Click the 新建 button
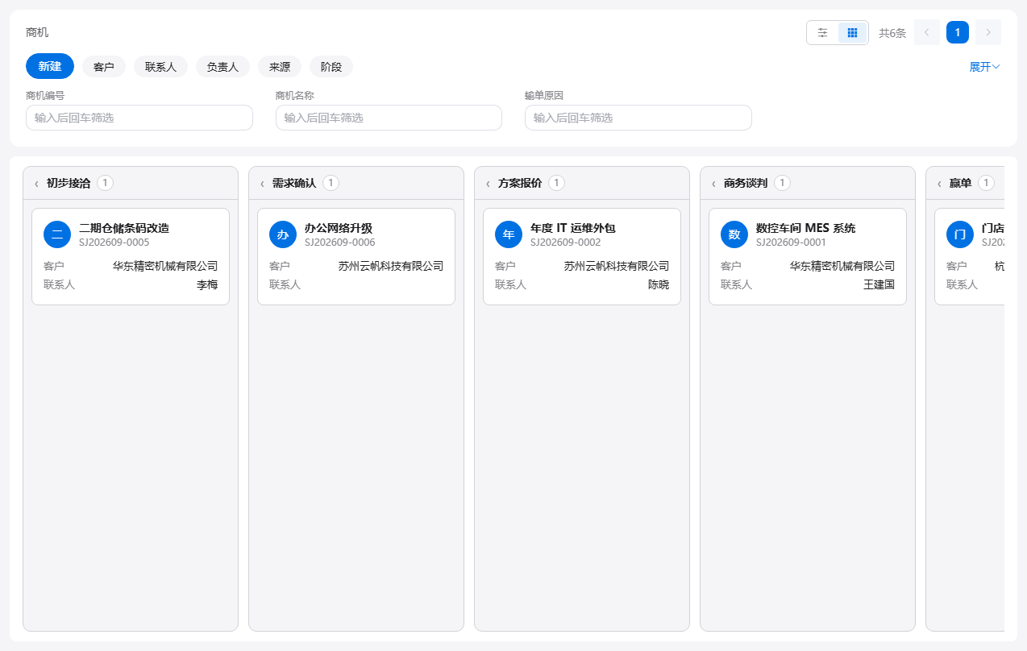The width and height of the screenshot is (1027, 651). pyautogui.click(x=50, y=66)
